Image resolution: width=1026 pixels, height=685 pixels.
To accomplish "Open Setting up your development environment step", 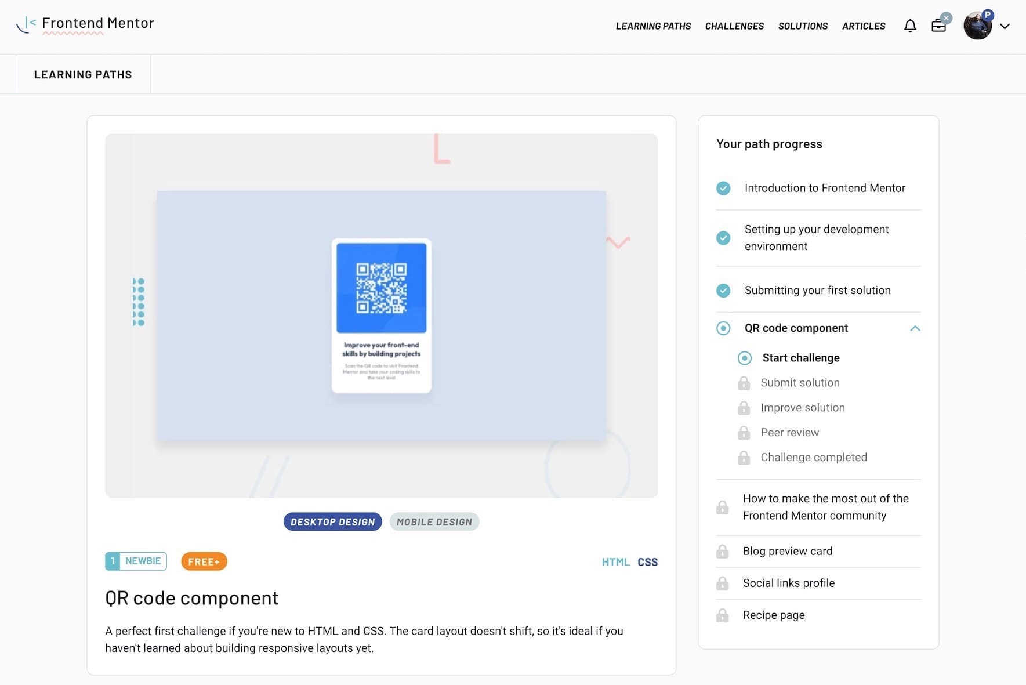I will [817, 238].
